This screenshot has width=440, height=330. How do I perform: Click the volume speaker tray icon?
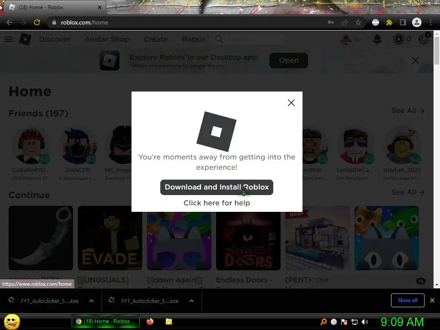pyautogui.click(x=365, y=321)
